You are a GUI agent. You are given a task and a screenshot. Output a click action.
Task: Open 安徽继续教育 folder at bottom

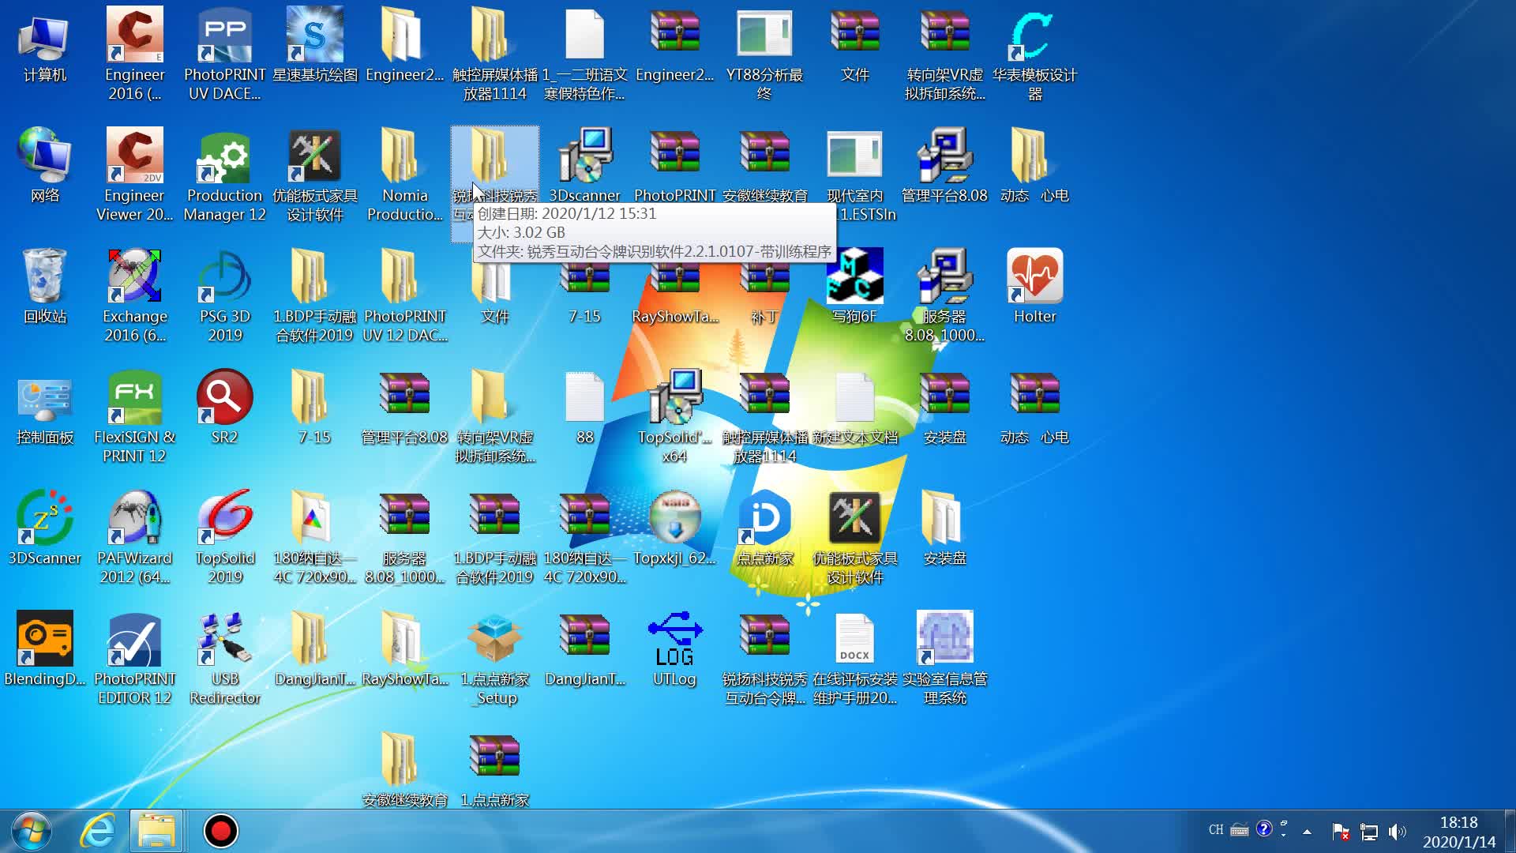tap(404, 770)
